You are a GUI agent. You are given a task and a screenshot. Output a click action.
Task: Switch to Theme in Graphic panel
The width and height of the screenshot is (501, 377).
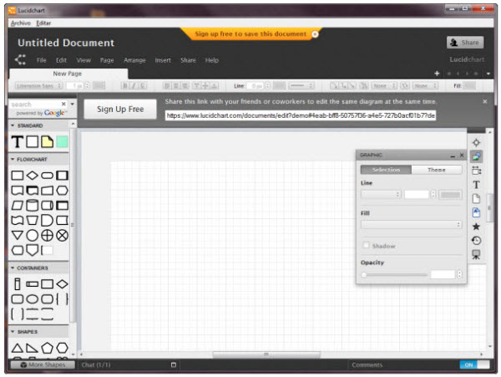437,170
